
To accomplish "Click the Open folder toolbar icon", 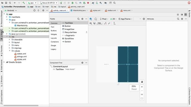I will [2, 3].
